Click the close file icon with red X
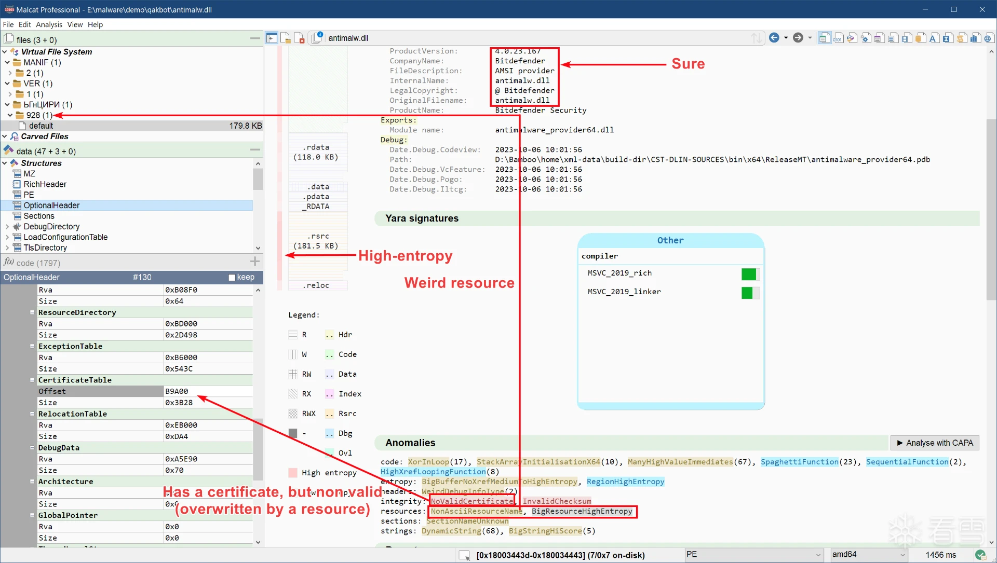Viewport: 997px width, 563px height. [300, 38]
